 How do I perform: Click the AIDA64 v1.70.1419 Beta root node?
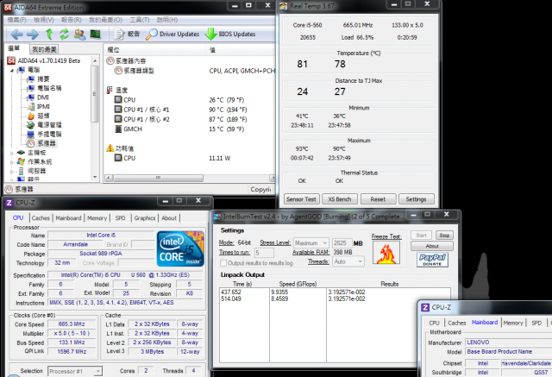(x=44, y=60)
